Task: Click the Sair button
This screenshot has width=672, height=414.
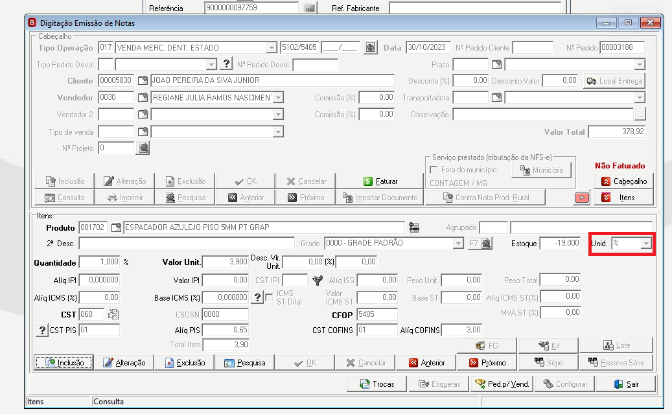Action: [x=626, y=384]
